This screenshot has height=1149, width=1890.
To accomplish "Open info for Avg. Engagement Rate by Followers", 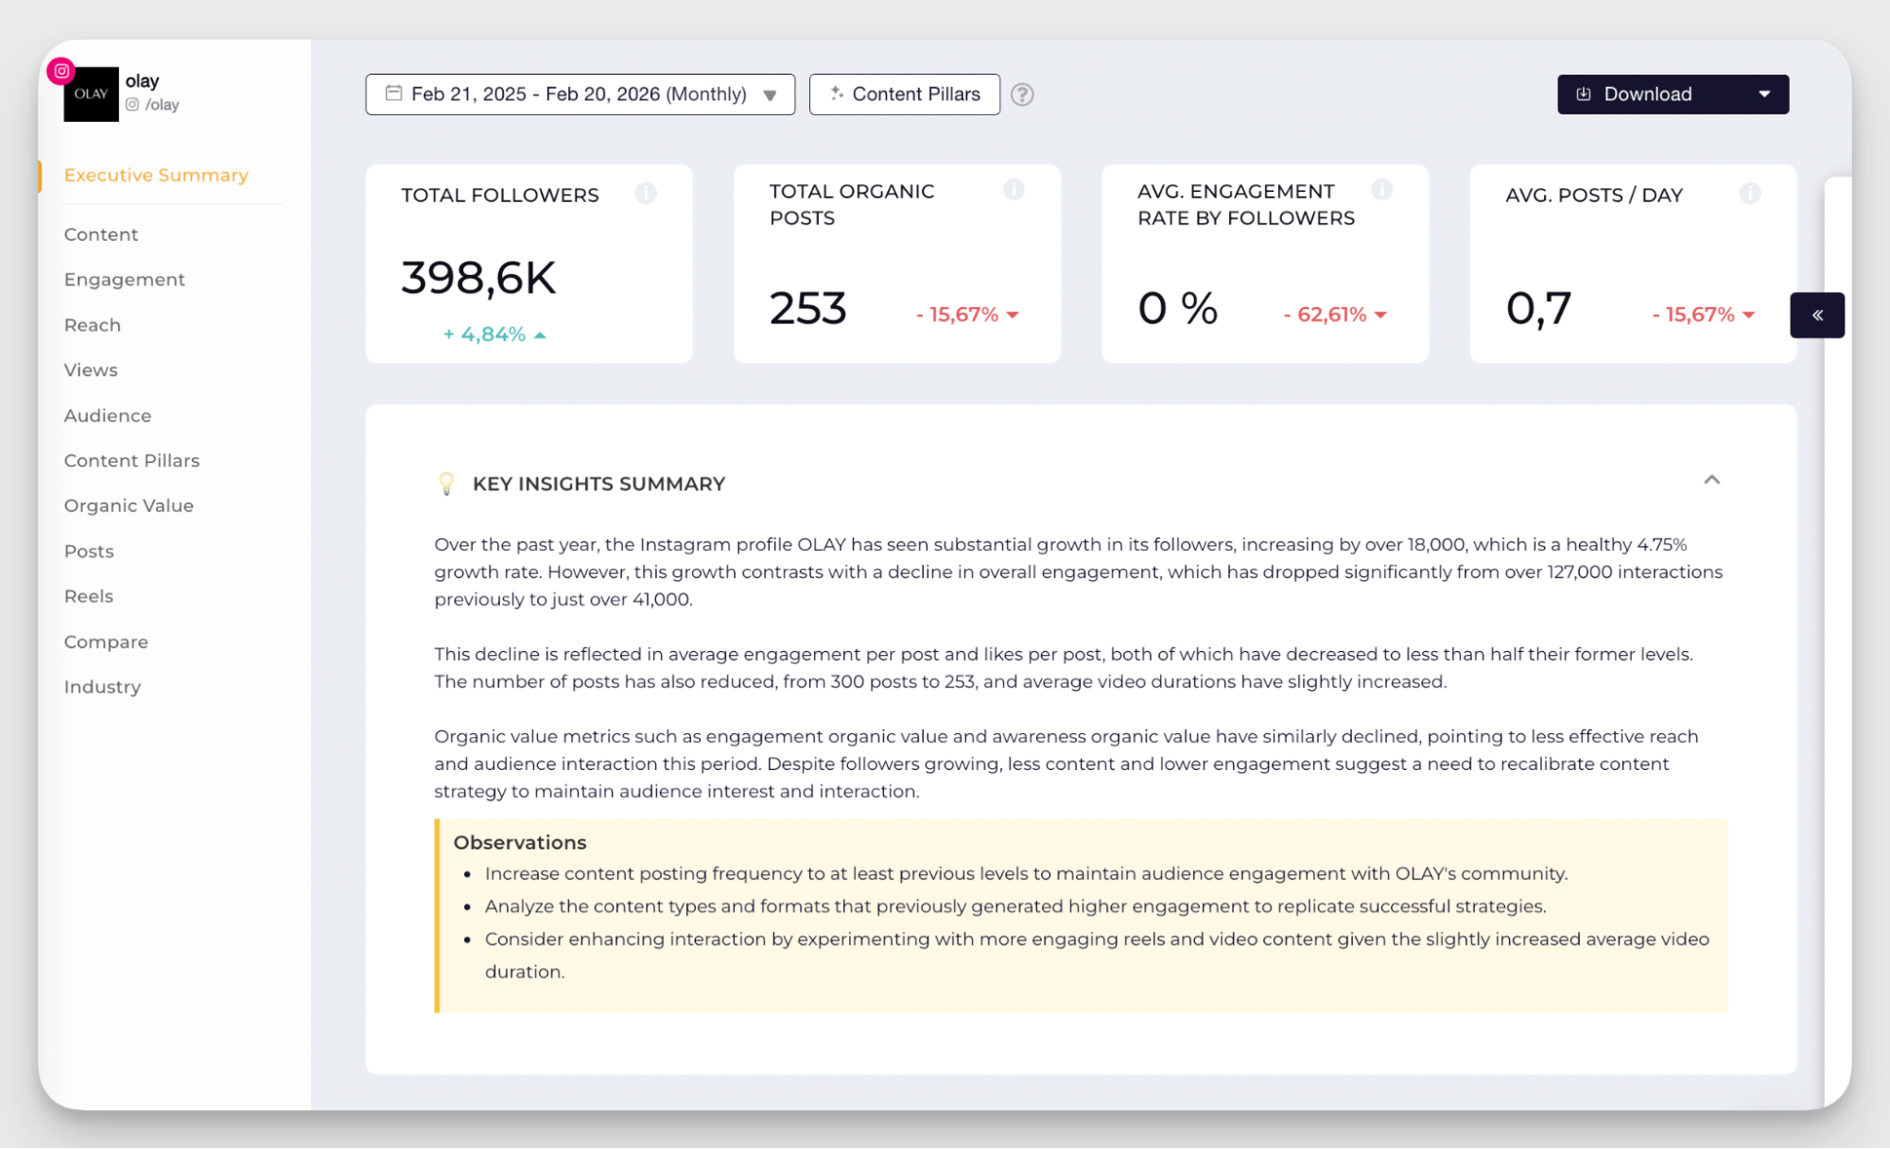I will click(x=1383, y=189).
